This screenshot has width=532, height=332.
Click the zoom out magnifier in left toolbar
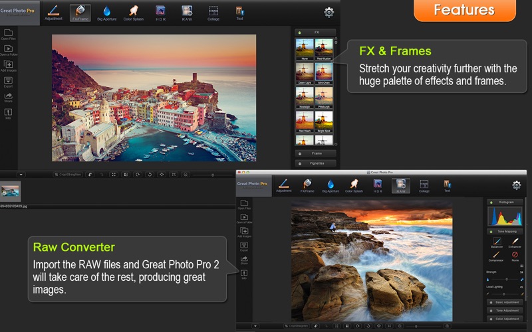coord(186,175)
